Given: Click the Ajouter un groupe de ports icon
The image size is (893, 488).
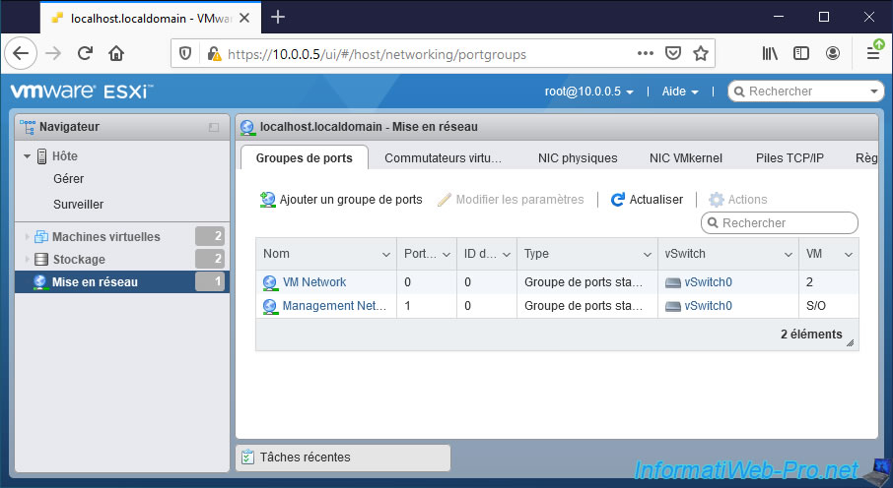Looking at the screenshot, I should pos(268,200).
